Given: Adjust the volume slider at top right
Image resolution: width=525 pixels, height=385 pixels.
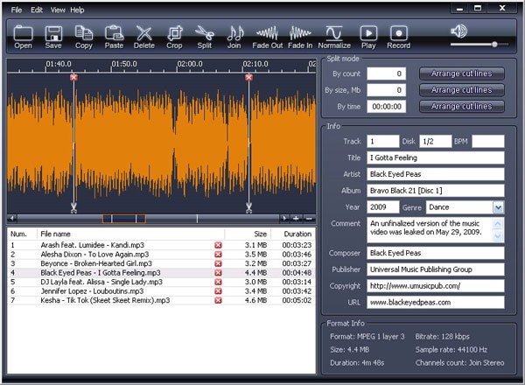Looking at the screenshot, I should coord(494,44).
